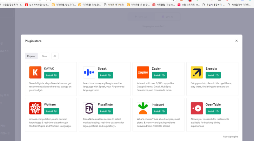Image resolution: width=254 pixels, height=141 pixels.
Task: Click the KAYAK plugin logo icon
Action: (x=35, y=72)
